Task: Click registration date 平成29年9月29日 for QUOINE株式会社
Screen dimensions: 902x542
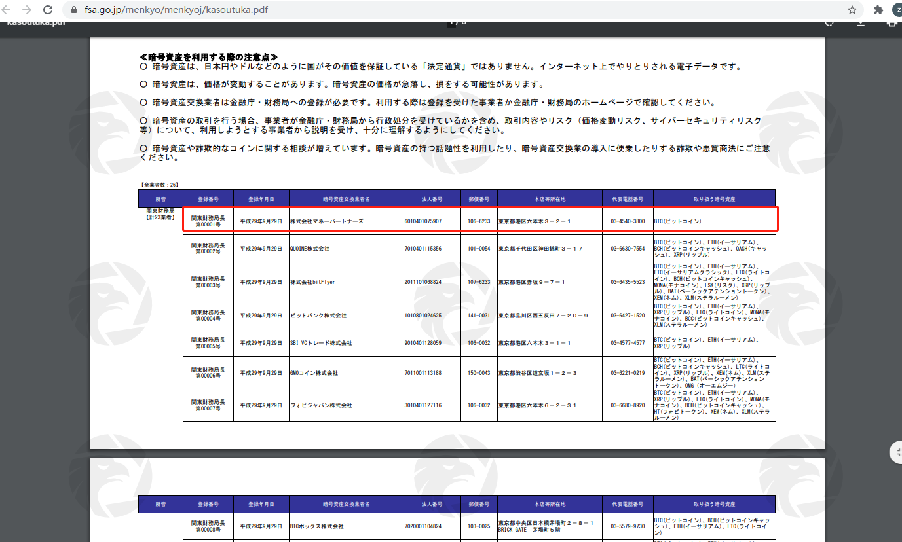Action: pyautogui.click(x=261, y=249)
